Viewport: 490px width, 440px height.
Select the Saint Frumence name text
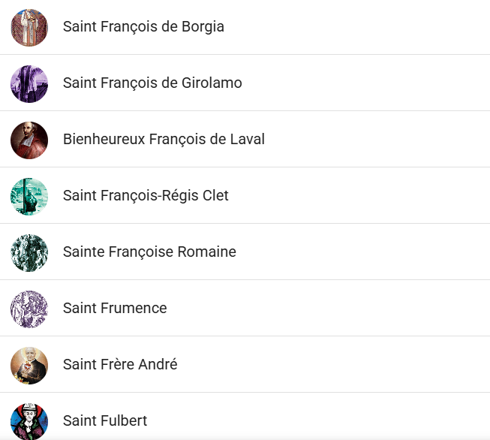(115, 309)
